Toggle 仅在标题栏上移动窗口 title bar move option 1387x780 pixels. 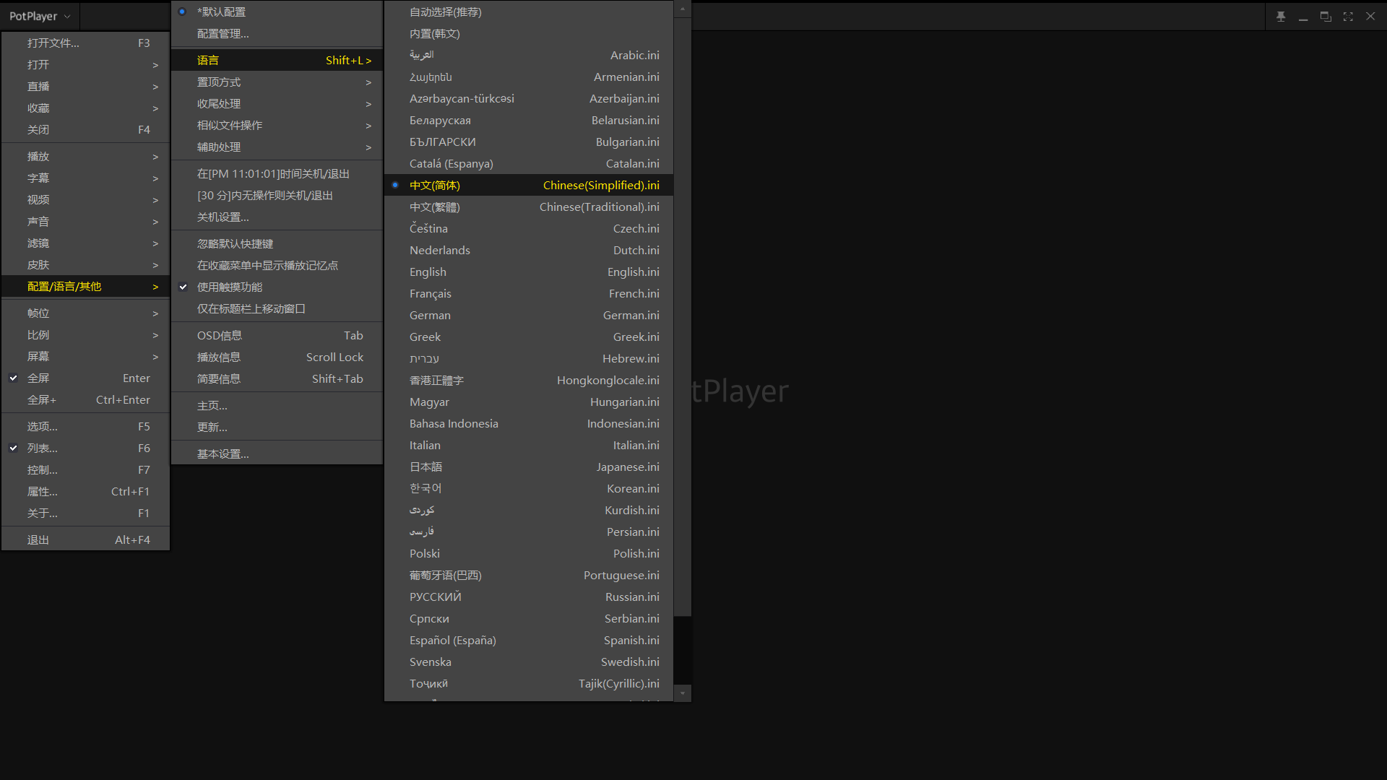click(251, 308)
